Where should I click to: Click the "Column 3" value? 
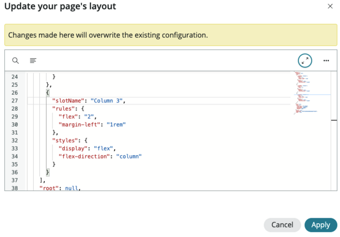pyautogui.click(x=106, y=101)
